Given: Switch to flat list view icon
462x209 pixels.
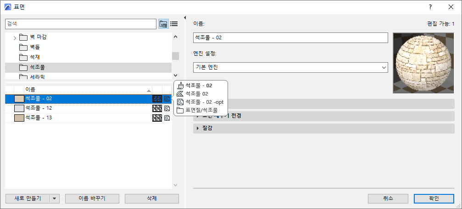Looking at the screenshot, I should pos(174,24).
